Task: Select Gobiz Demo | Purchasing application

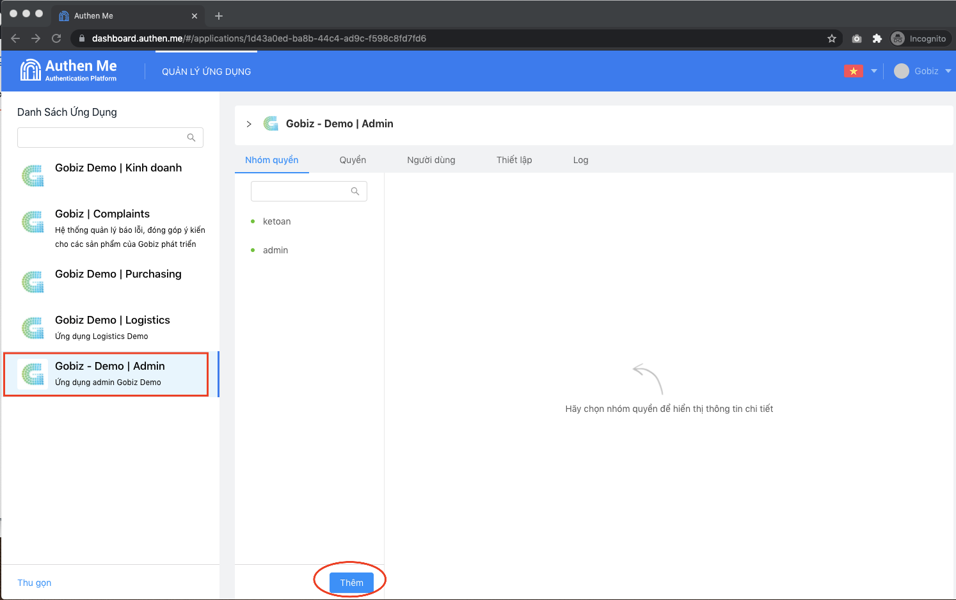Action: [110, 281]
